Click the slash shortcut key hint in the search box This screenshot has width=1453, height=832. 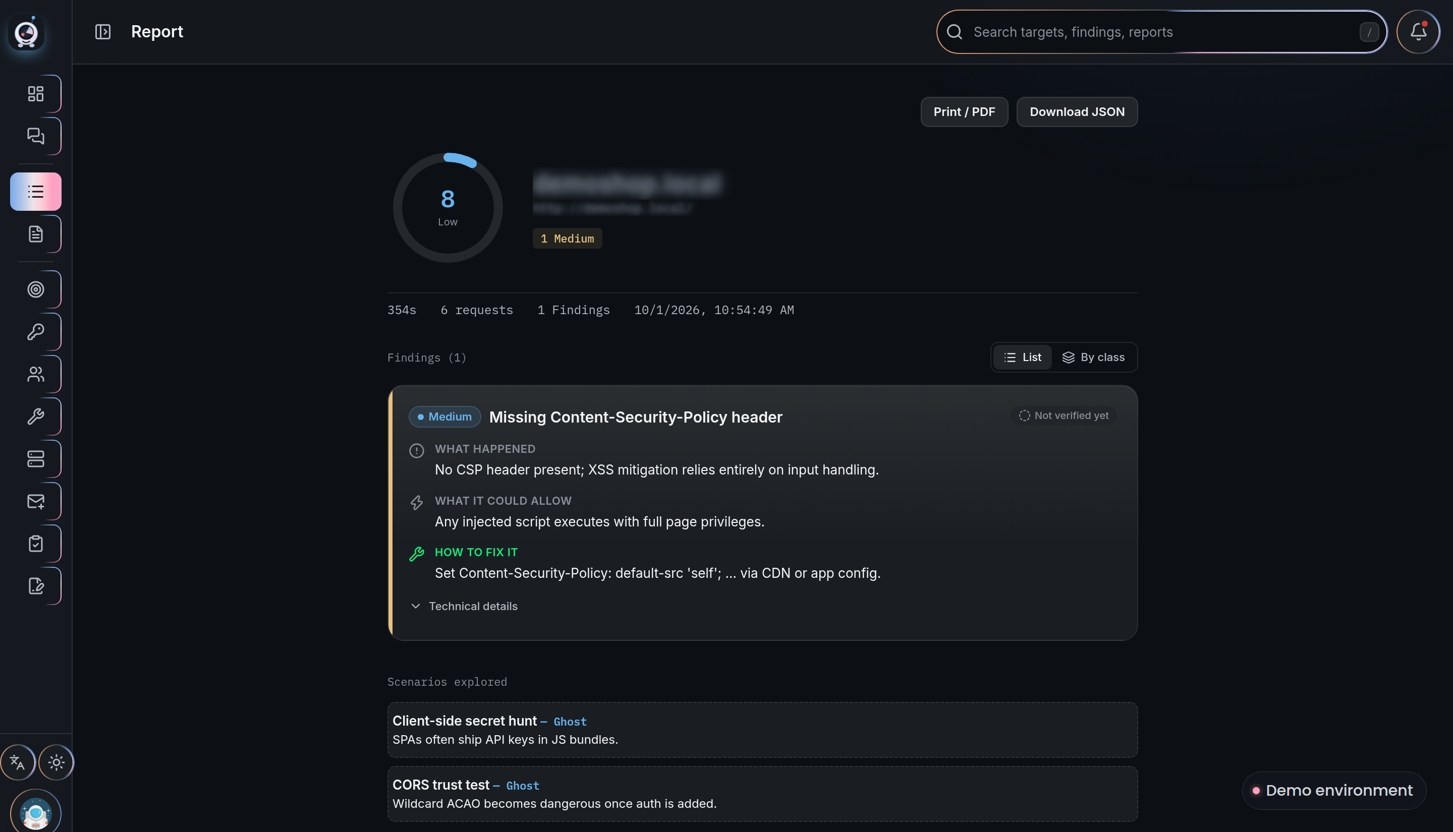pos(1369,32)
